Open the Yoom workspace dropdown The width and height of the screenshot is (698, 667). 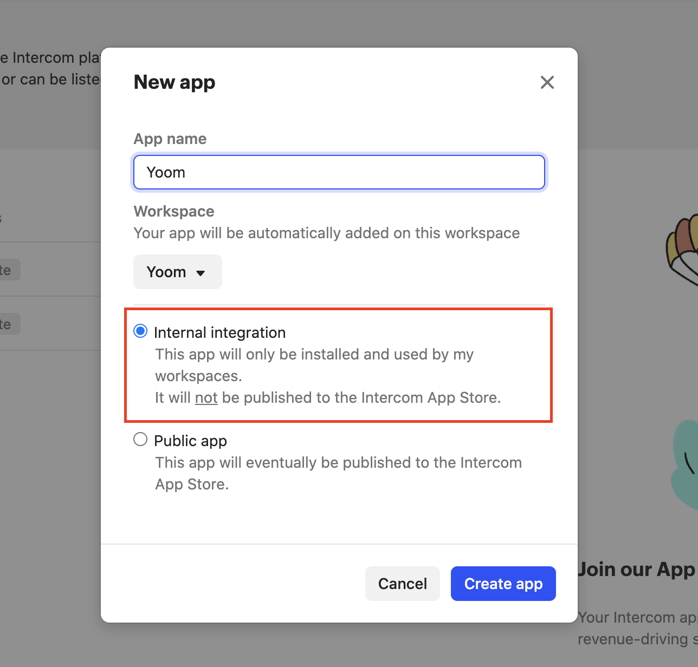coord(177,272)
